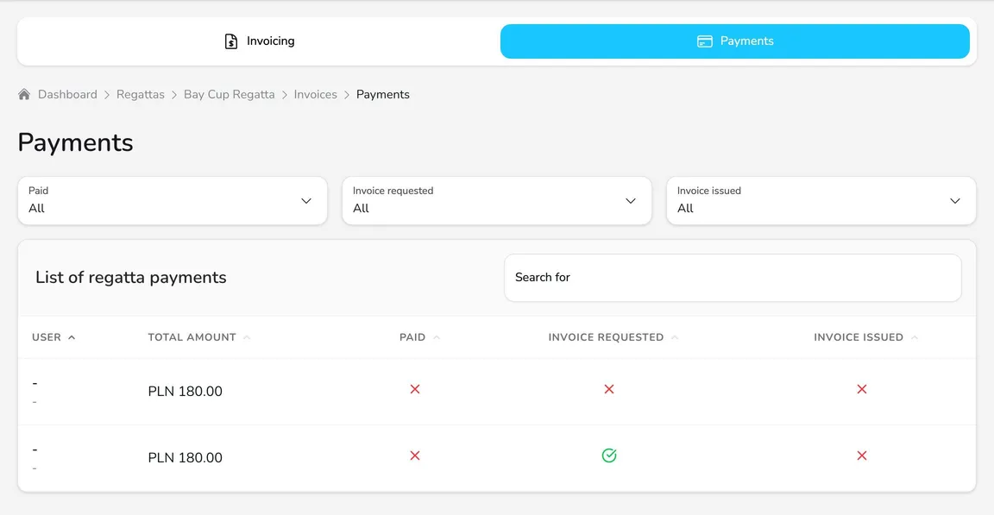Click Invoice issued red X in second row
Viewport: 994px width, 515px height.
862,455
